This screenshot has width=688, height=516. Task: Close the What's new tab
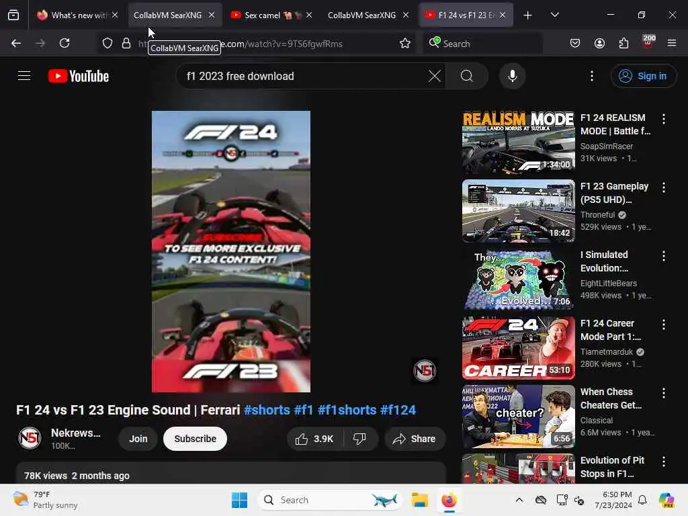click(115, 15)
